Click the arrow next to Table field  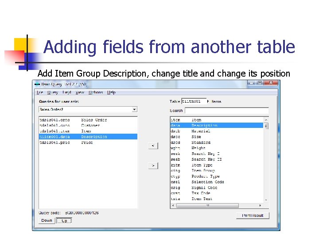(208, 101)
